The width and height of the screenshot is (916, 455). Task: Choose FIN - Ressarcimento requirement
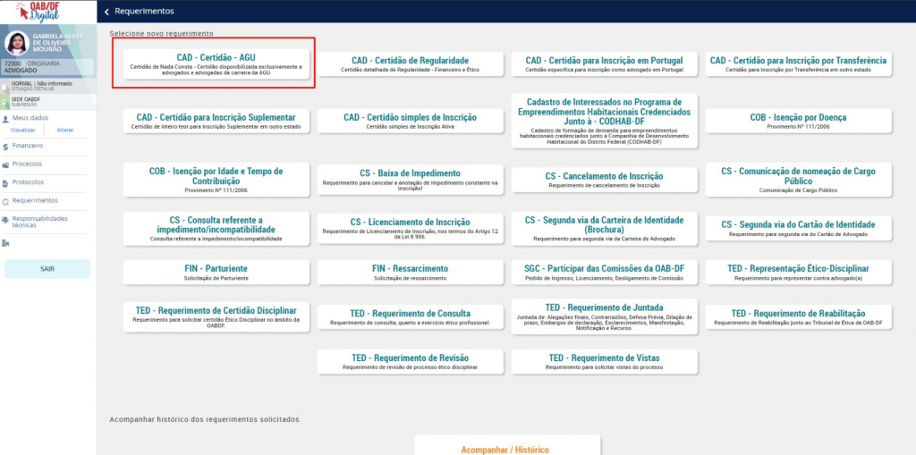coord(410,272)
